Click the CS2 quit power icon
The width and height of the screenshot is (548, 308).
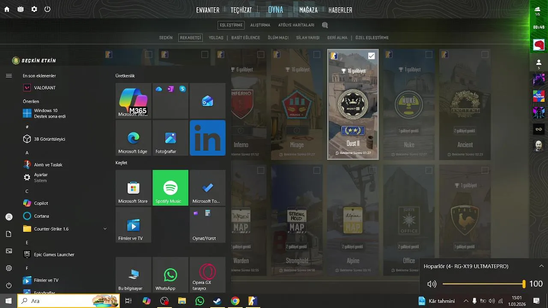tap(48, 9)
